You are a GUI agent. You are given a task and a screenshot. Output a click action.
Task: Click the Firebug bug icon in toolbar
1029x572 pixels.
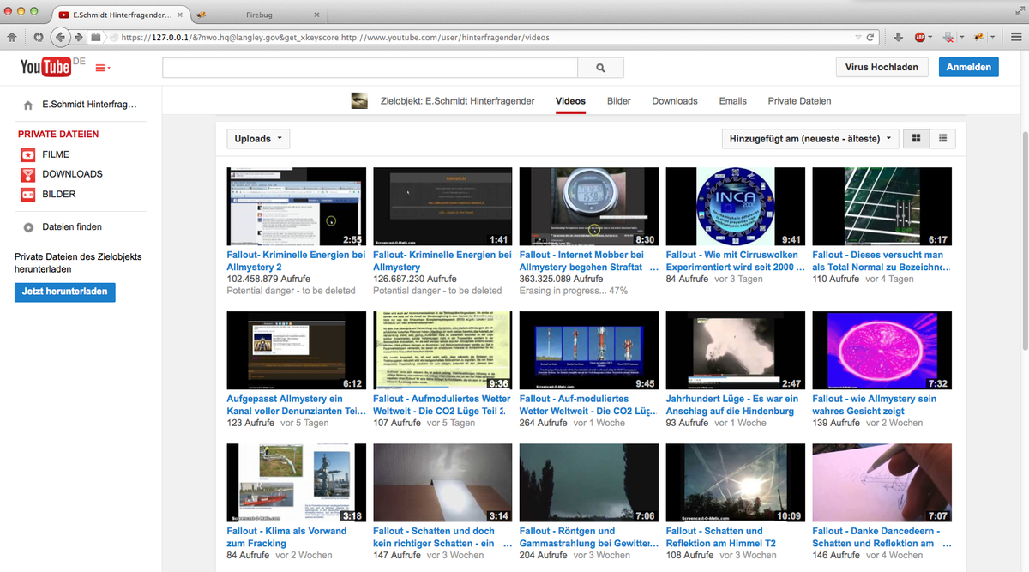point(978,38)
